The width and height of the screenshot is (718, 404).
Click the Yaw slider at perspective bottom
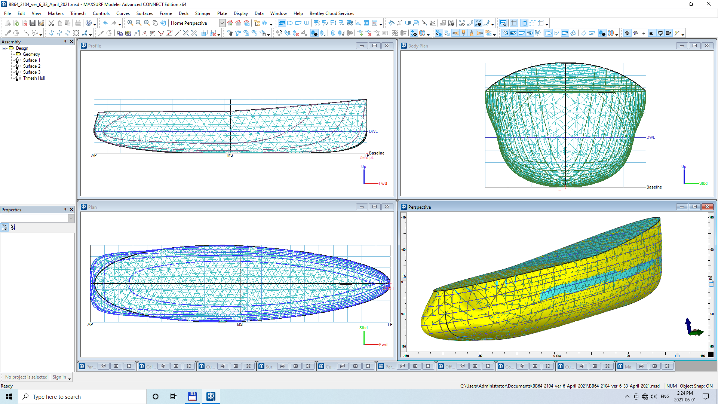pos(677,355)
